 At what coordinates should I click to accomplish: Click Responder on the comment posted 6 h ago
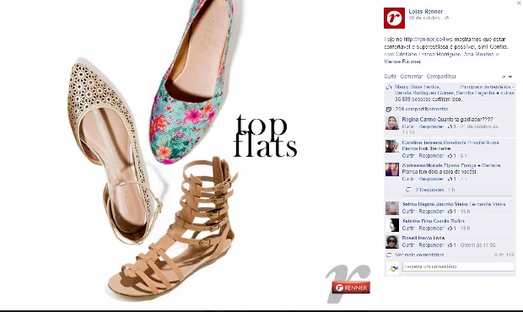431,156
